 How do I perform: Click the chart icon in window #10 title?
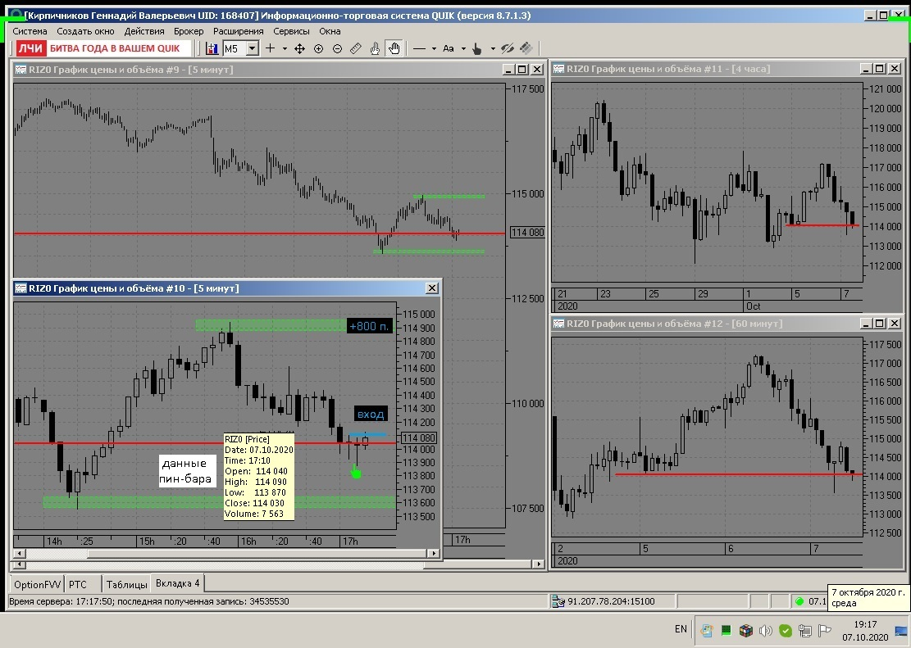click(21, 288)
